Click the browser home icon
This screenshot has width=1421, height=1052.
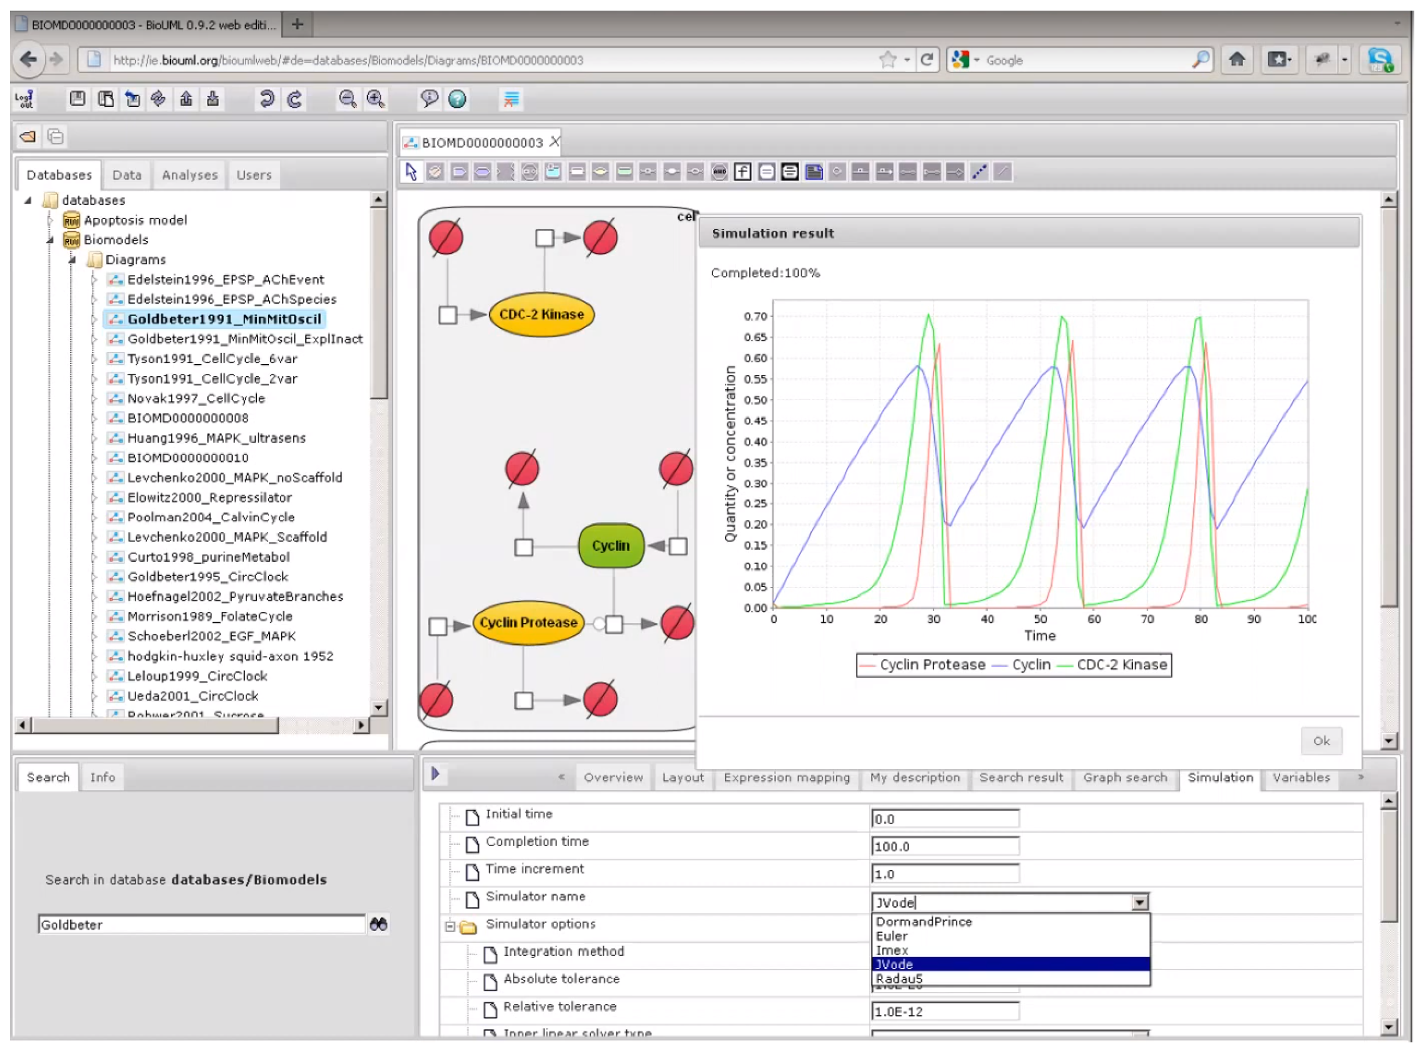[x=1236, y=60]
